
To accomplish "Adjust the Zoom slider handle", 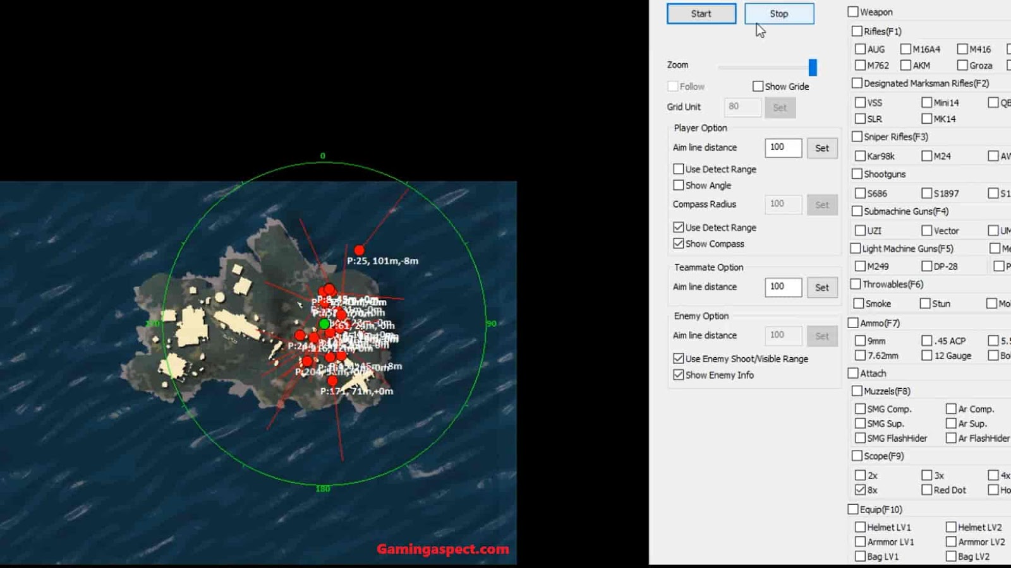I will tap(813, 67).
